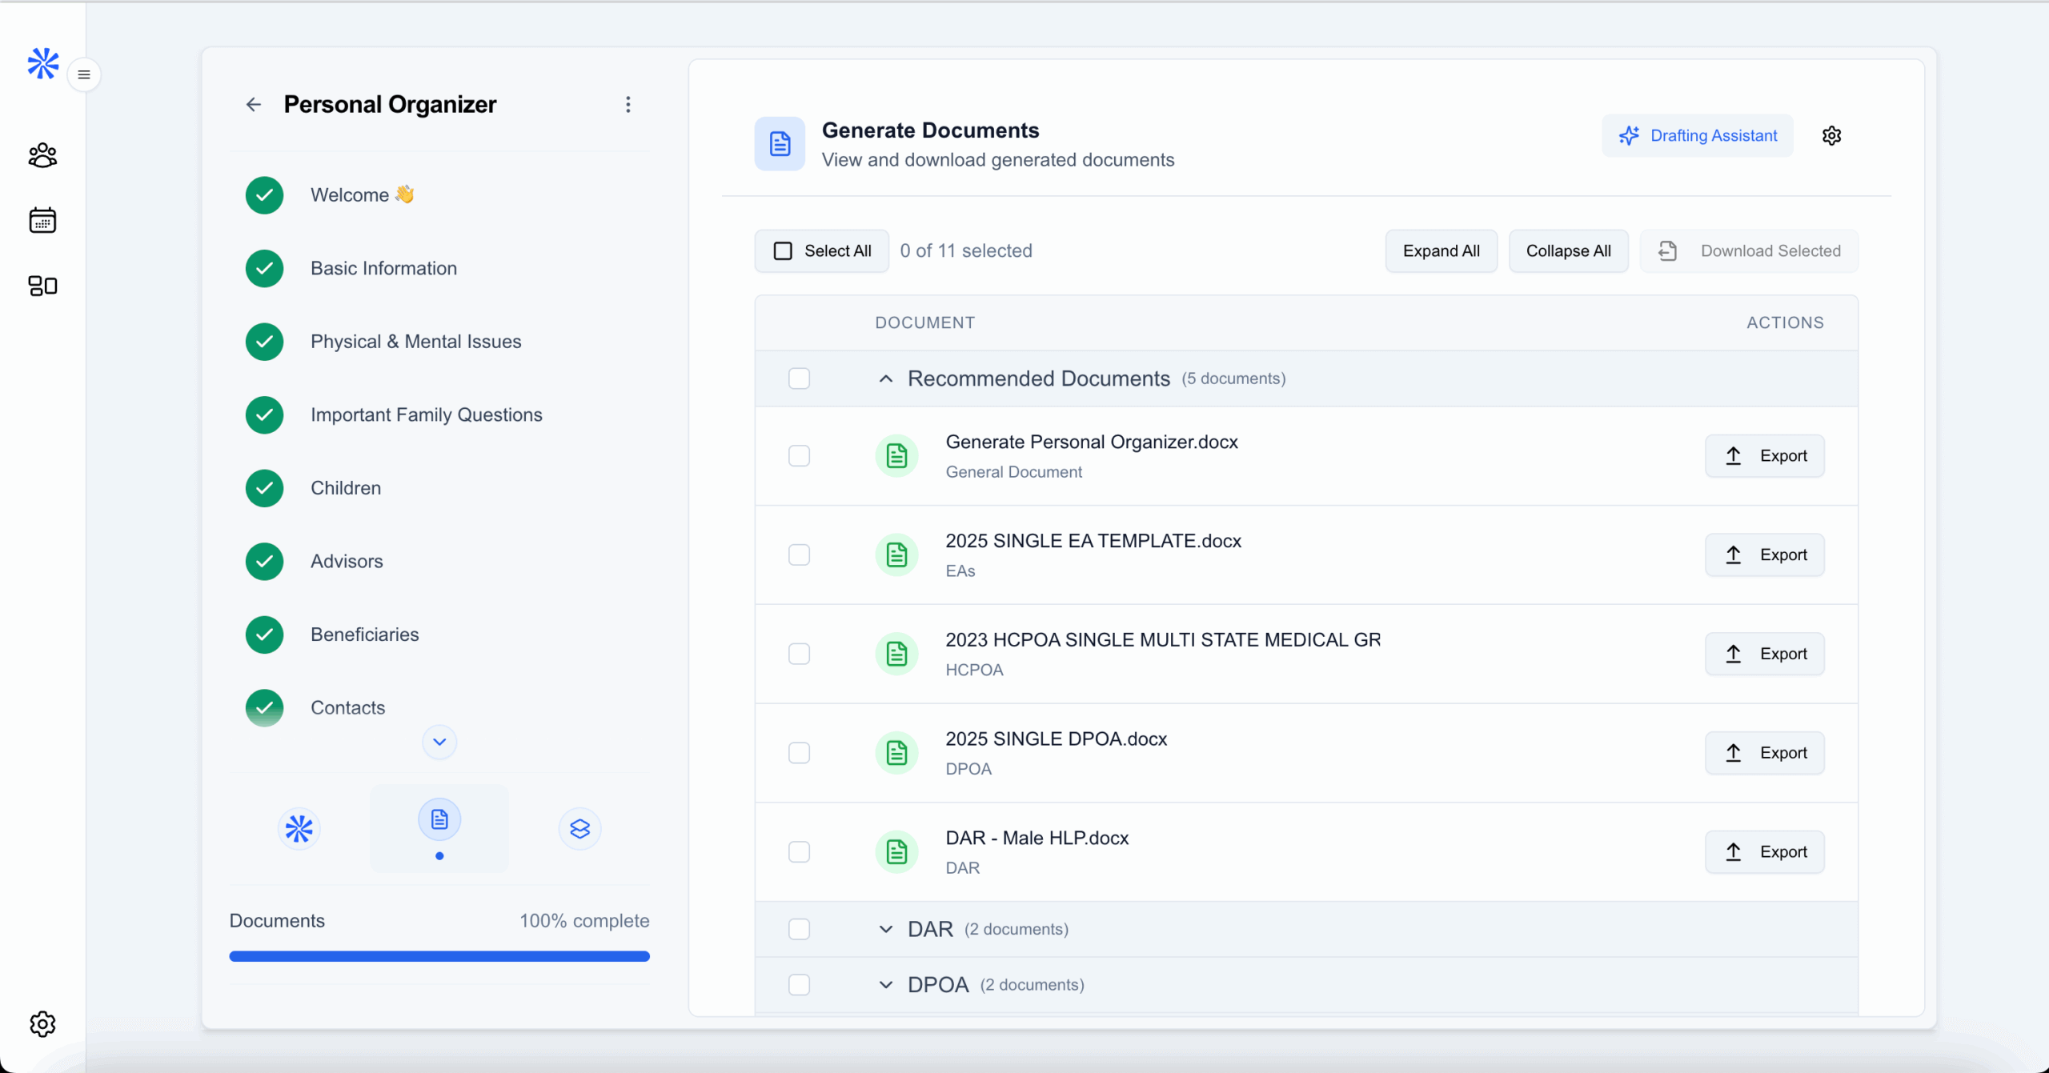
Task: Select the Generate Personal Organizer.docx checkbox
Action: (x=799, y=456)
